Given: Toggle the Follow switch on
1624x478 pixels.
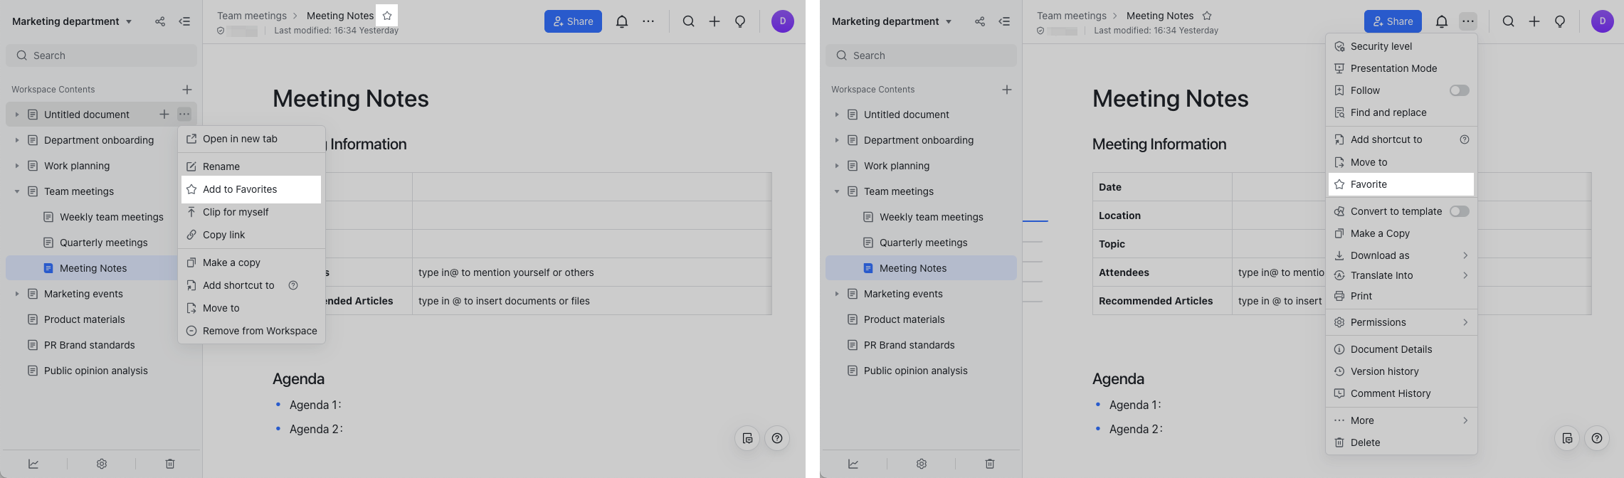Looking at the screenshot, I should (1459, 90).
